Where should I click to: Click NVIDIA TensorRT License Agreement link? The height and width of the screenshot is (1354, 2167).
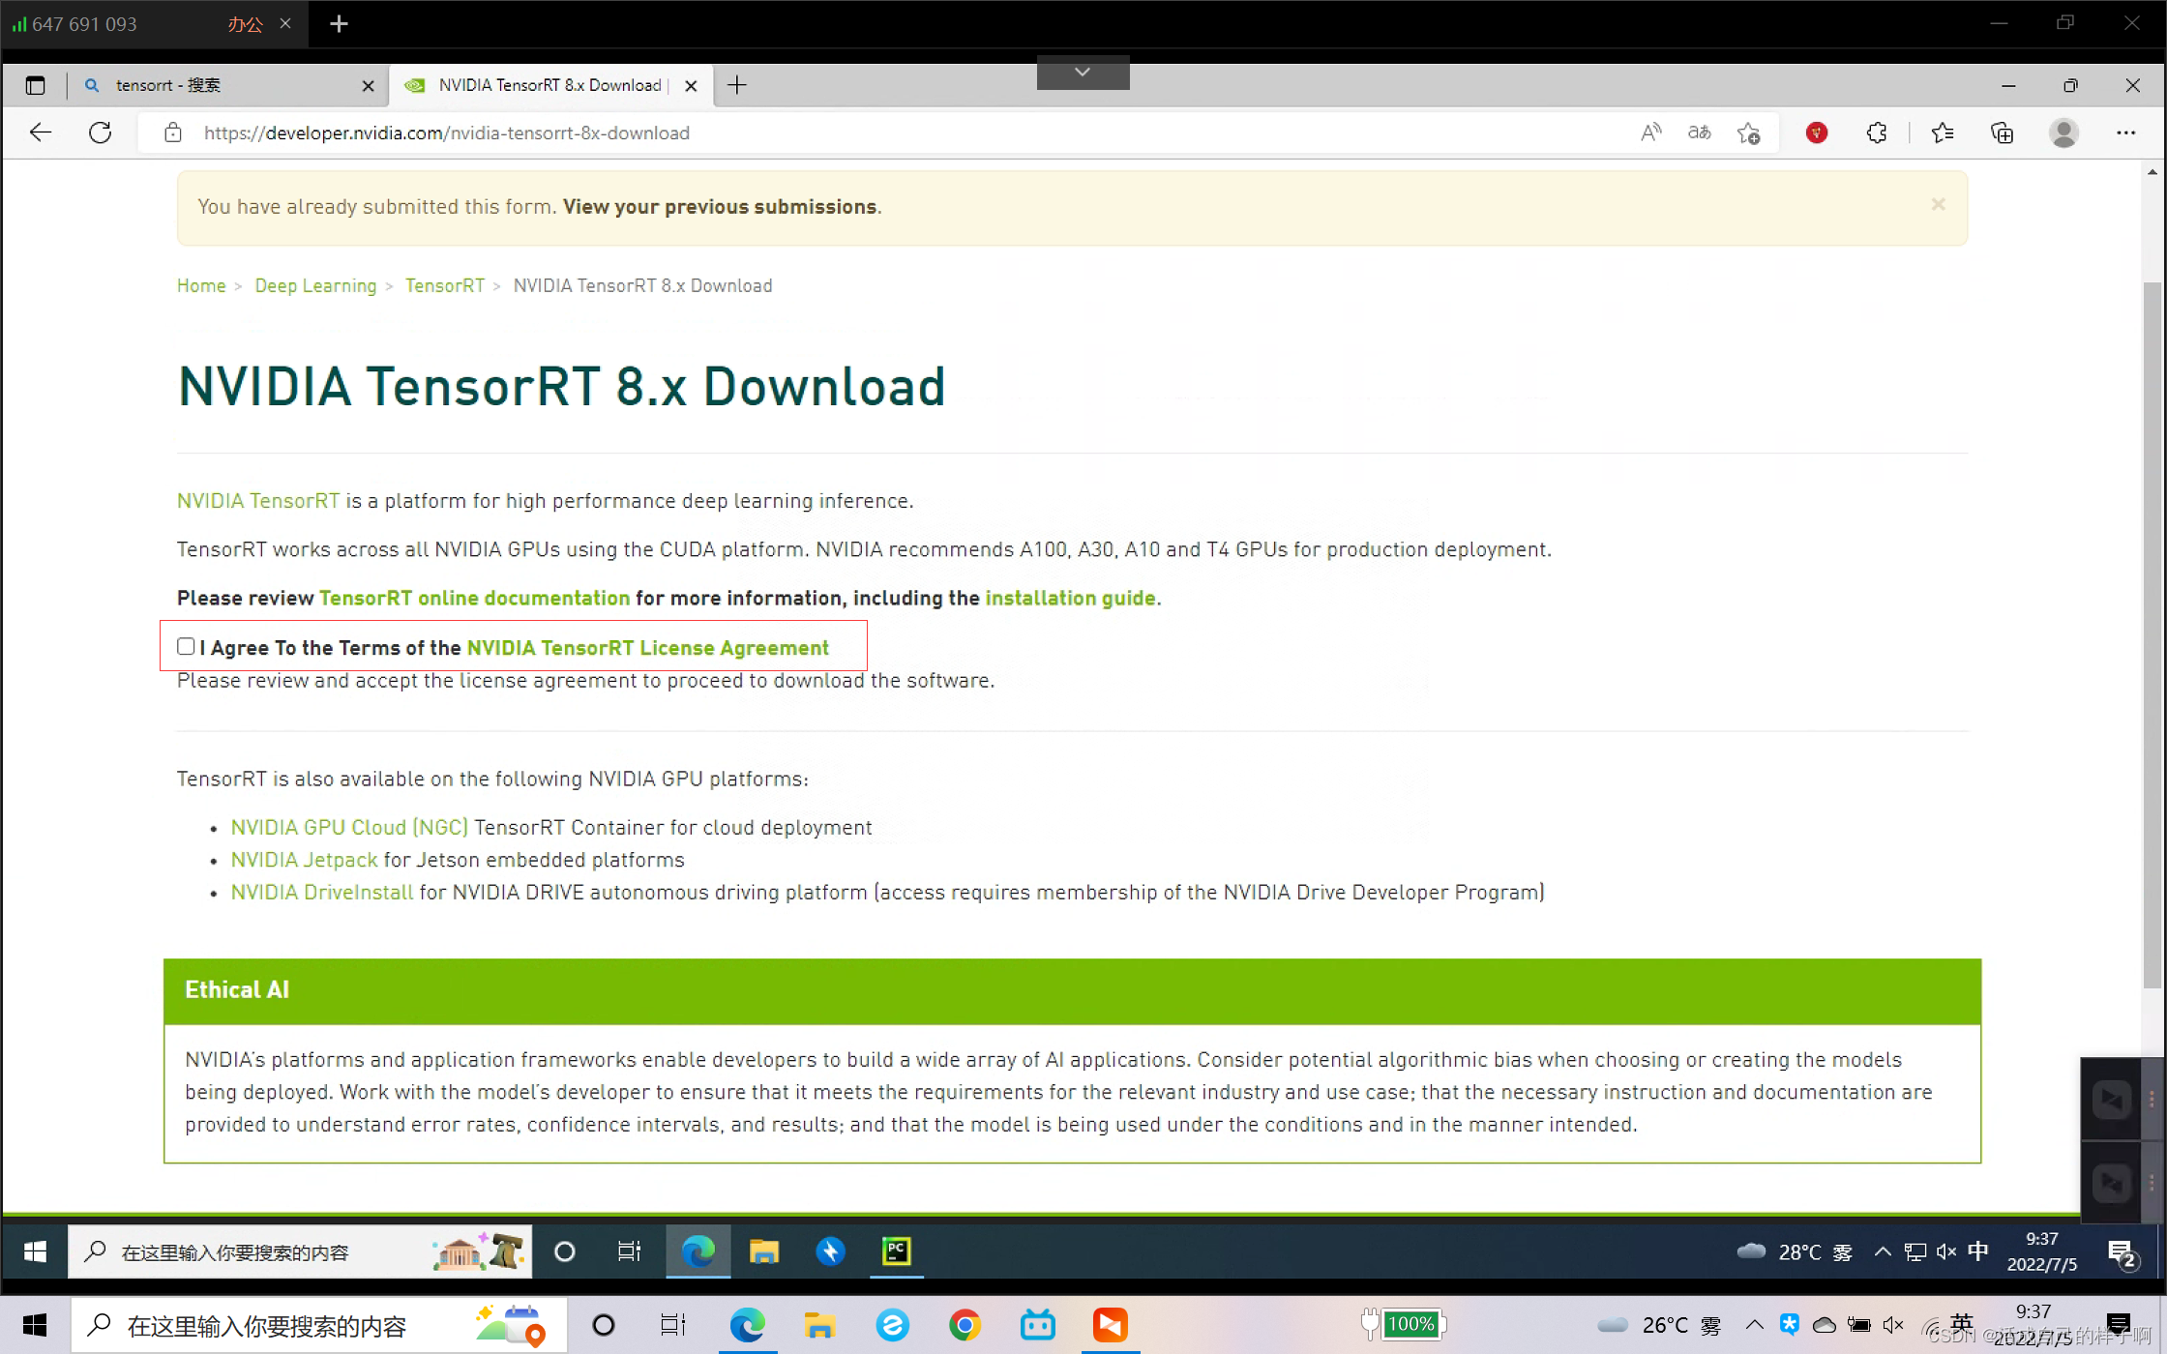(x=647, y=648)
